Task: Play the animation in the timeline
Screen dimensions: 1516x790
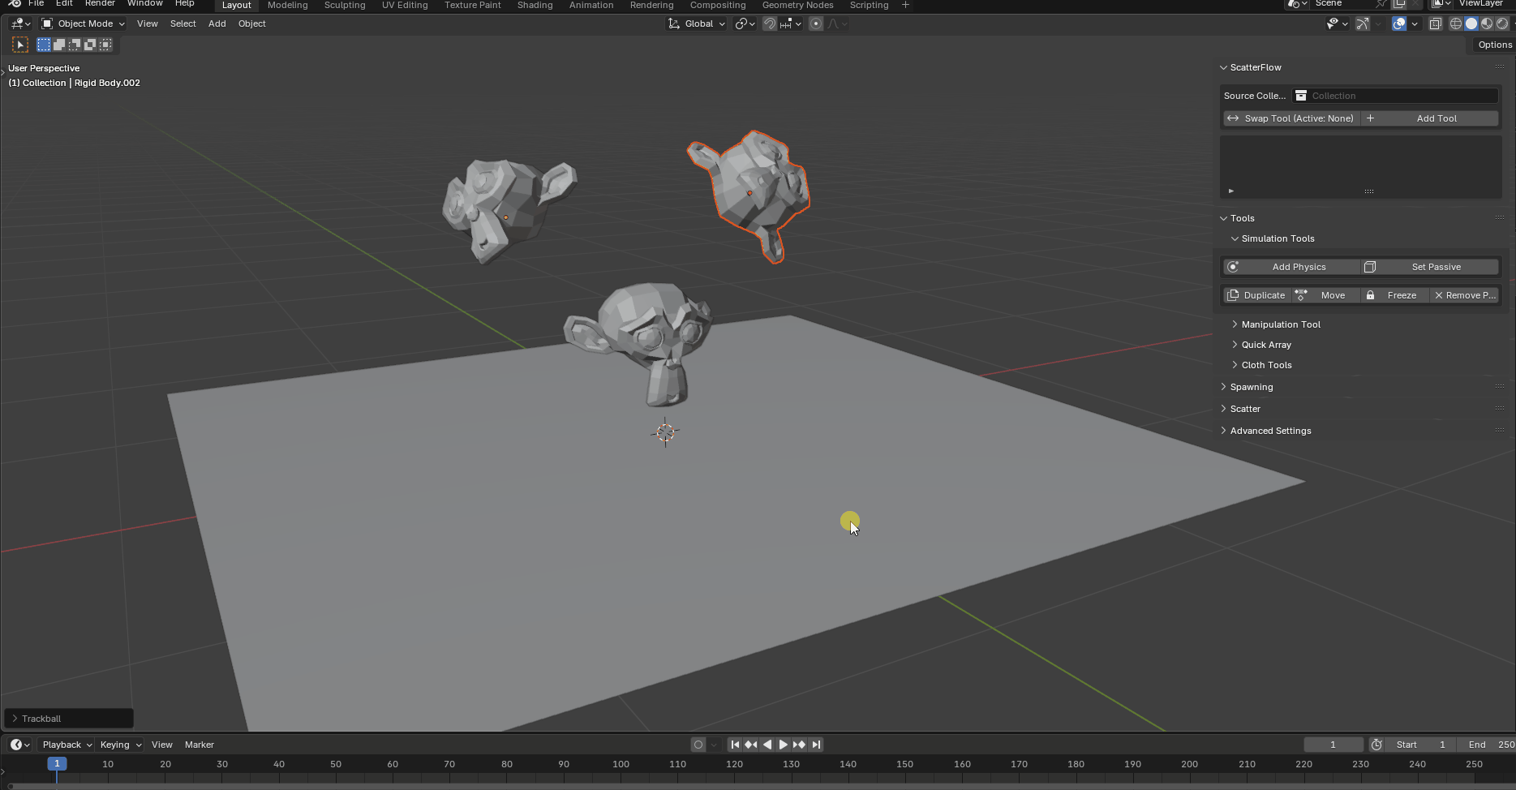Action: coord(783,745)
